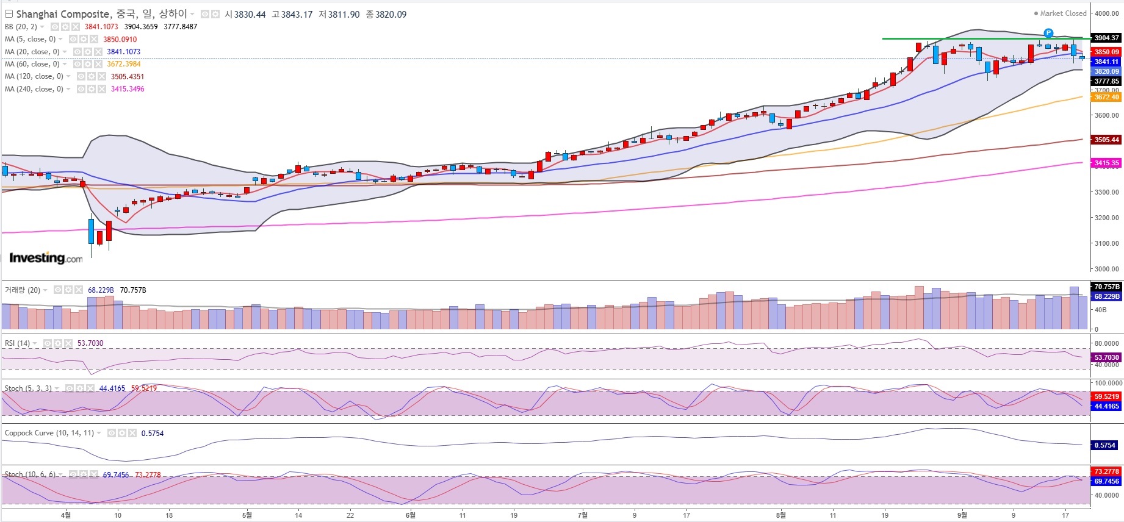Toggle visibility of MA (120, close, 0)
This screenshot has width=1124, height=522.
(81, 76)
